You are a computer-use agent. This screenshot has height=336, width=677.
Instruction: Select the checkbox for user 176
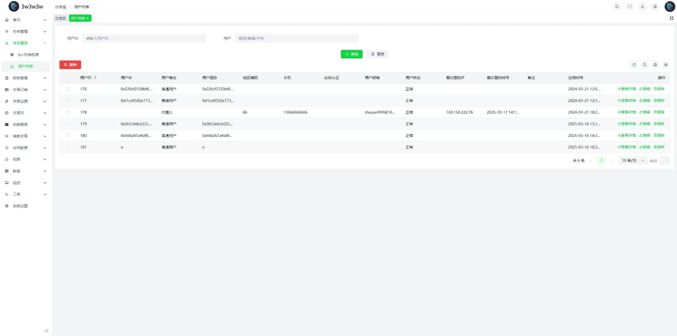pyautogui.click(x=68, y=89)
